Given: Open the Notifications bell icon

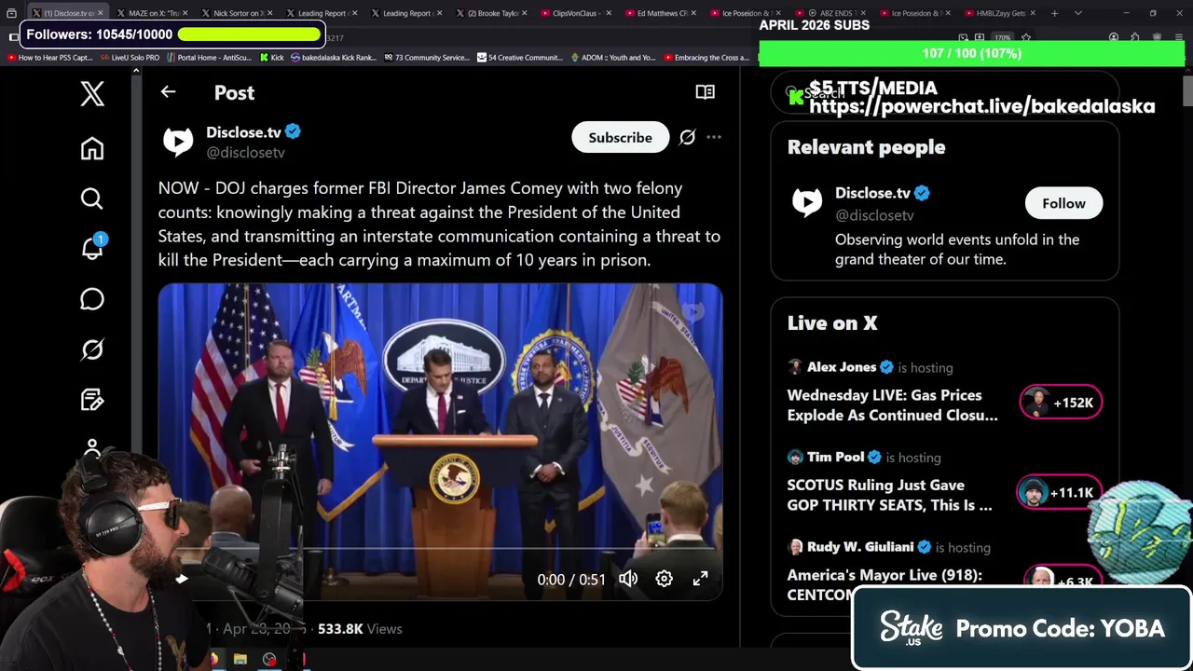Looking at the screenshot, I should point(92,248).
